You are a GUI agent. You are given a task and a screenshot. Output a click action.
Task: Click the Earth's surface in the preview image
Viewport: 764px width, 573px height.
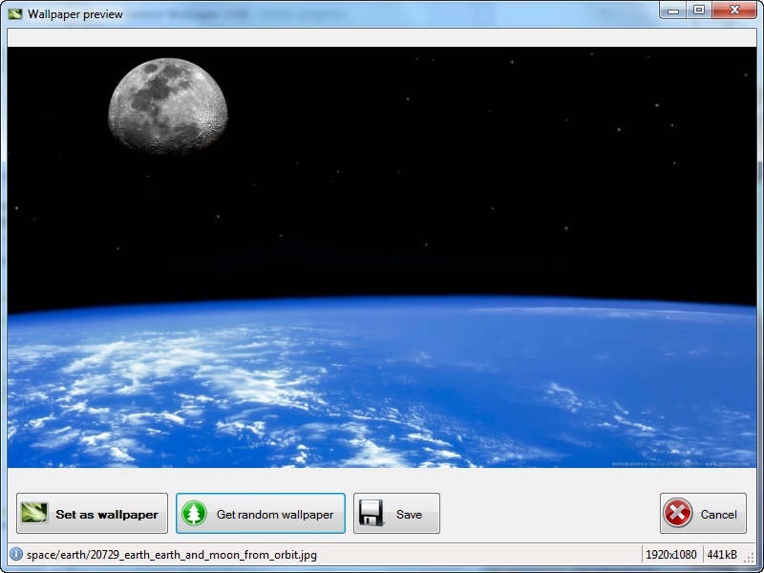click(382, 392)
